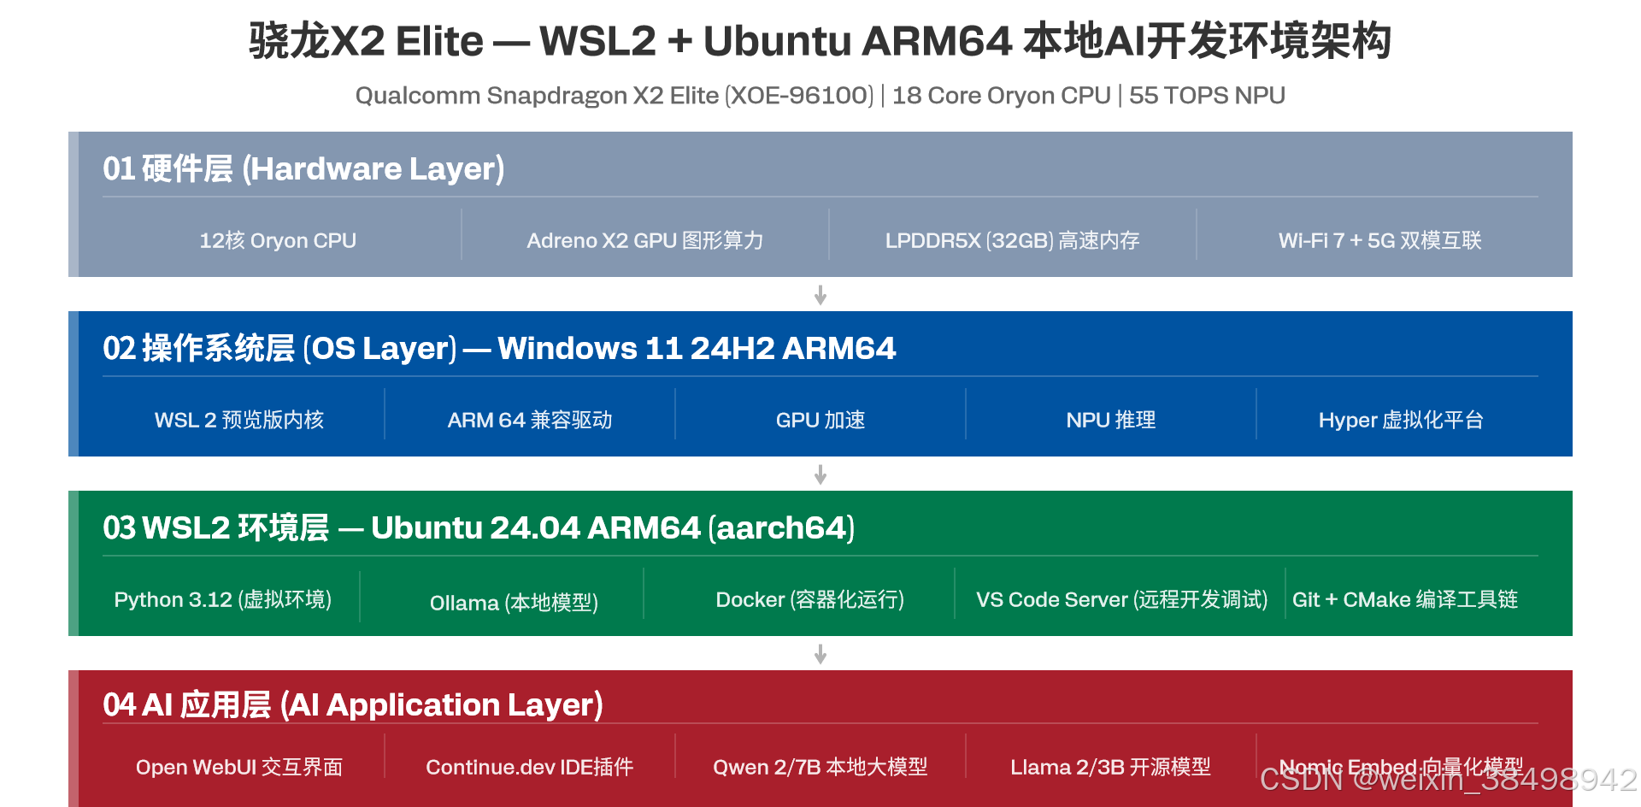1641x807 pixels.
Task: Click 'ARM 64 兼容驱动' cell
Action: pos(530,420)
